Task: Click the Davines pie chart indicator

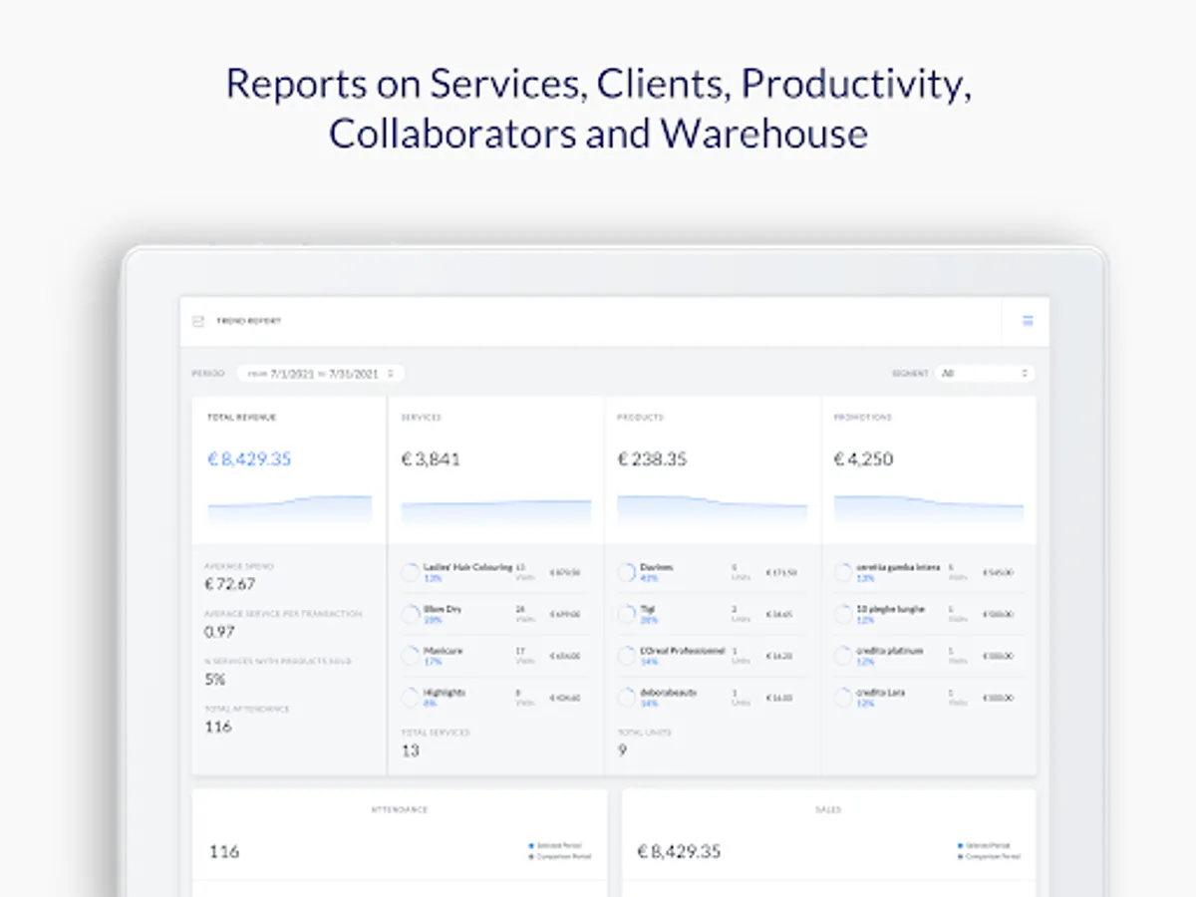Action: [x=626, y=571]
